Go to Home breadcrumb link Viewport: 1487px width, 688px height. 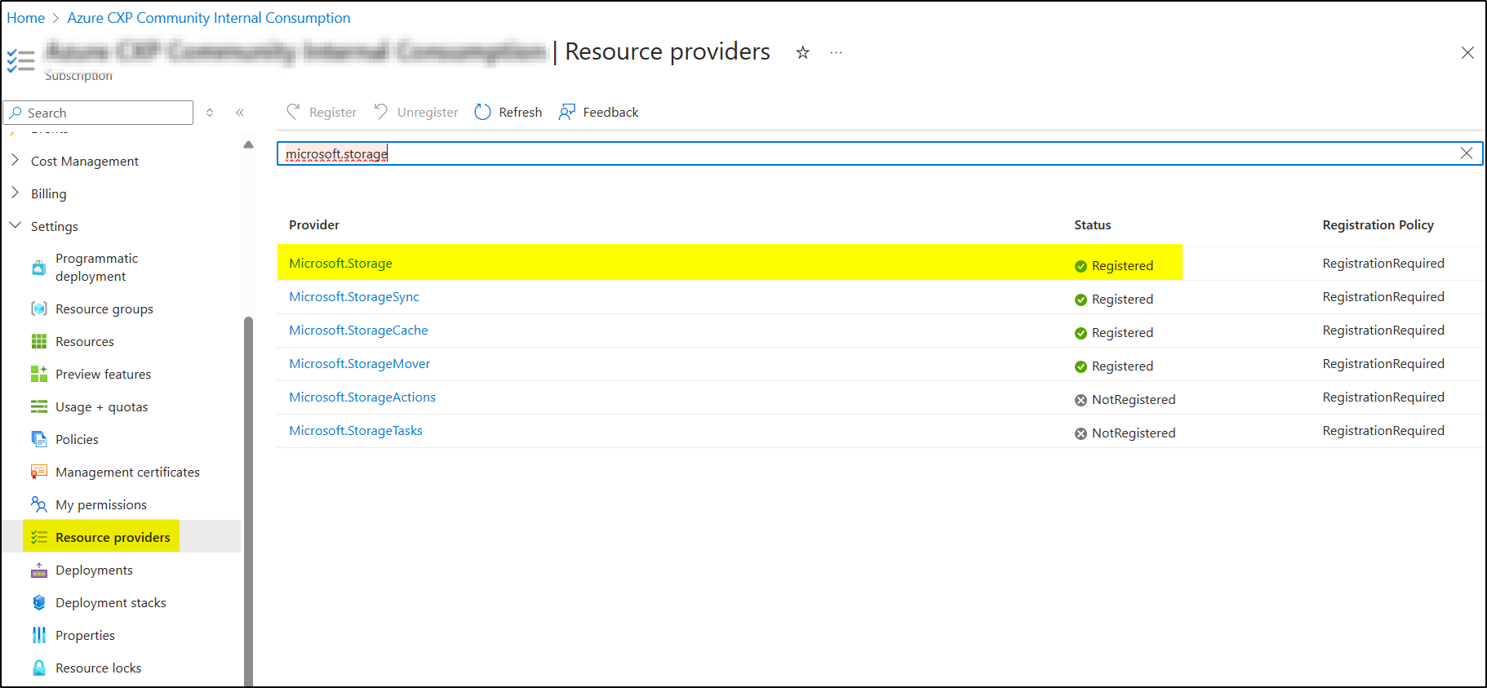(x=25, y=18)
